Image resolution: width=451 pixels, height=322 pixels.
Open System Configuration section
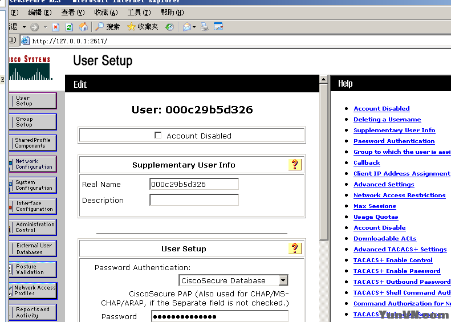[33, 185]
